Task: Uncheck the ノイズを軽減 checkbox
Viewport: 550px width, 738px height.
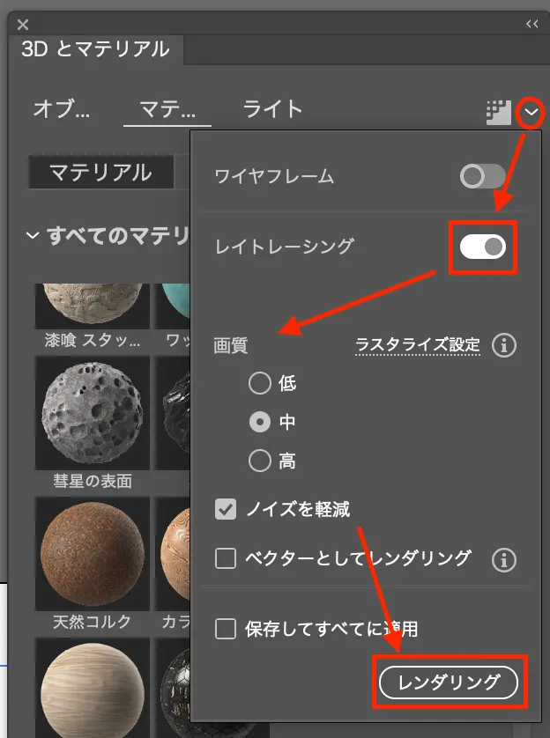Action: click(226, 509)
